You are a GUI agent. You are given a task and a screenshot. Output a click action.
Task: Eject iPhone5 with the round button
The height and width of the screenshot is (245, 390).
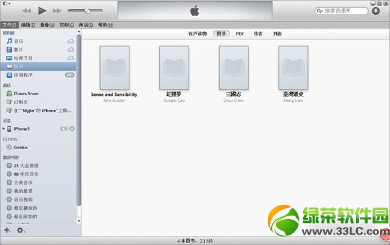pyautogui.click(x=72, y=128)
